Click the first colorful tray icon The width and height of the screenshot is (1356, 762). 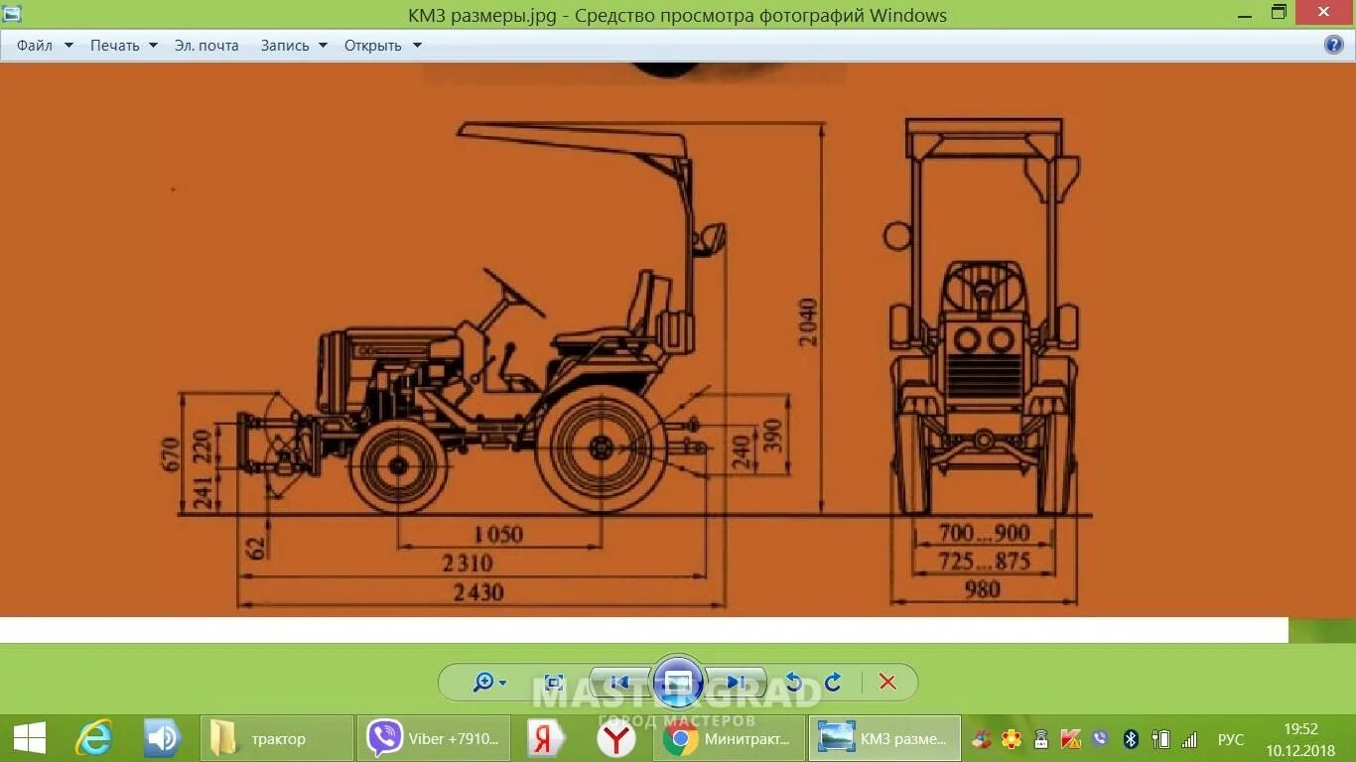pos(982,739)
